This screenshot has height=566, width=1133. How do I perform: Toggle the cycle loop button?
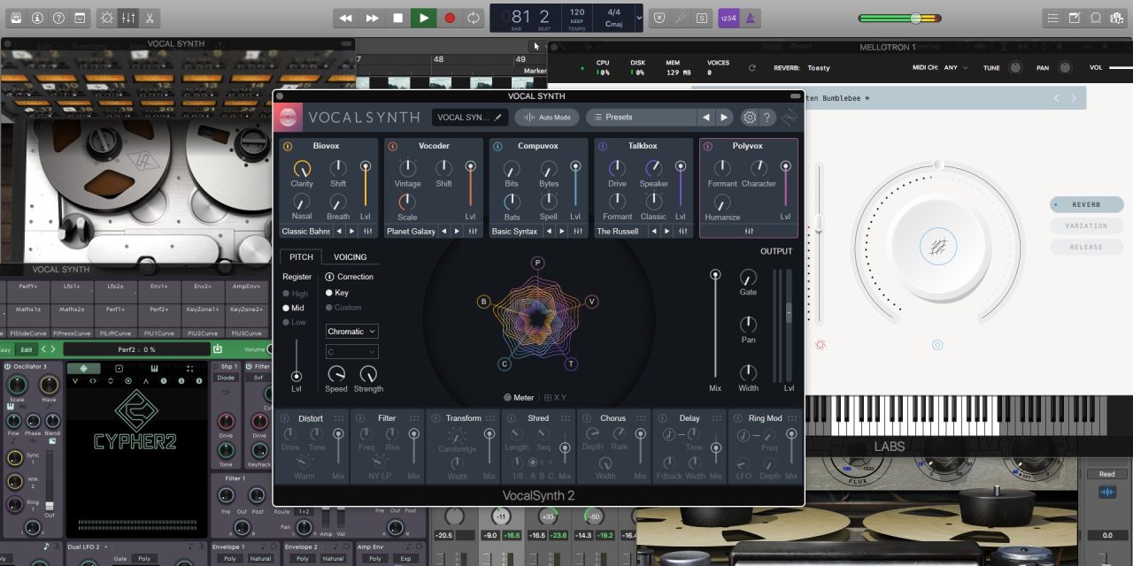[474, 18]
